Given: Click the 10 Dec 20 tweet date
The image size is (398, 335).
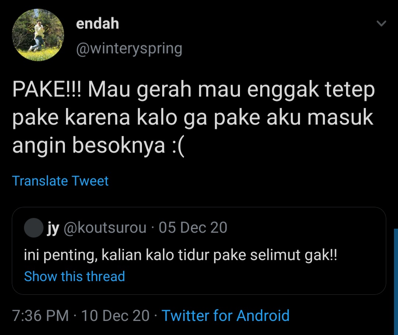Looking at the screenshot, I should 115,316.
